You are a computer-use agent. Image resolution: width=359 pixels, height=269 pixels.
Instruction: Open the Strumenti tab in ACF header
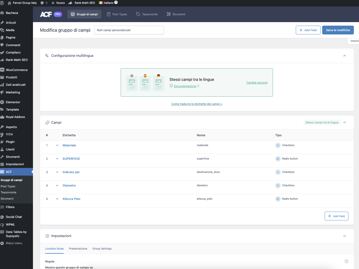coord(176,14)
